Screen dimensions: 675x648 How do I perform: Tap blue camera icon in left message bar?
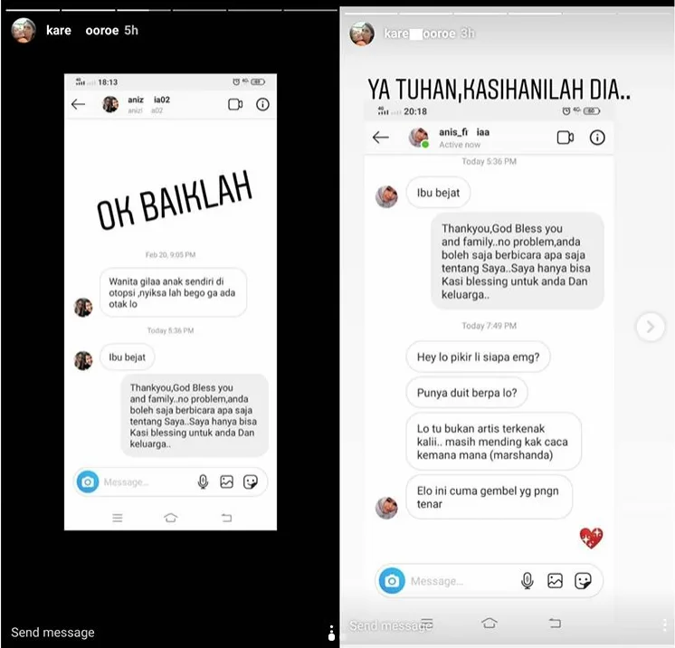pyautogui.click(x=88, y=481)
